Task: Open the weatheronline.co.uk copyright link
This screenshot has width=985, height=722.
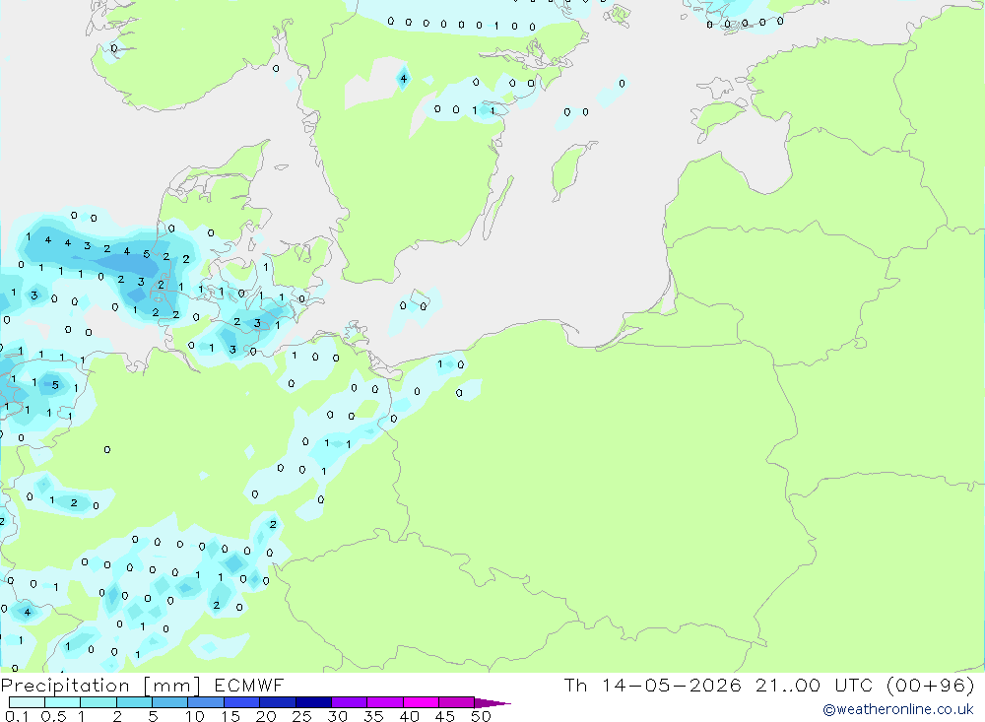Action: point(898,709)
